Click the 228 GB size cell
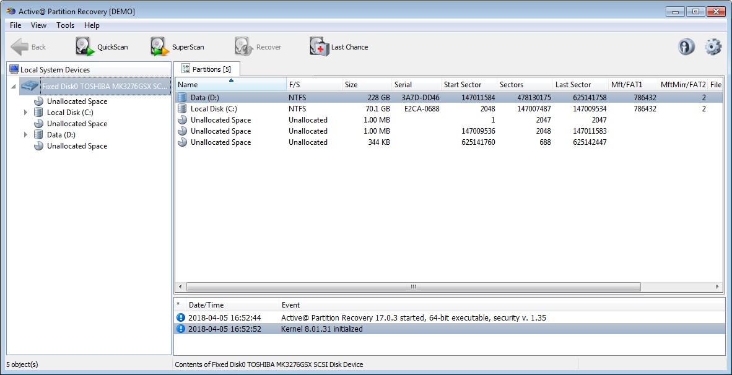The height and width of the screenshot is (375, 732). click(378, 98)
